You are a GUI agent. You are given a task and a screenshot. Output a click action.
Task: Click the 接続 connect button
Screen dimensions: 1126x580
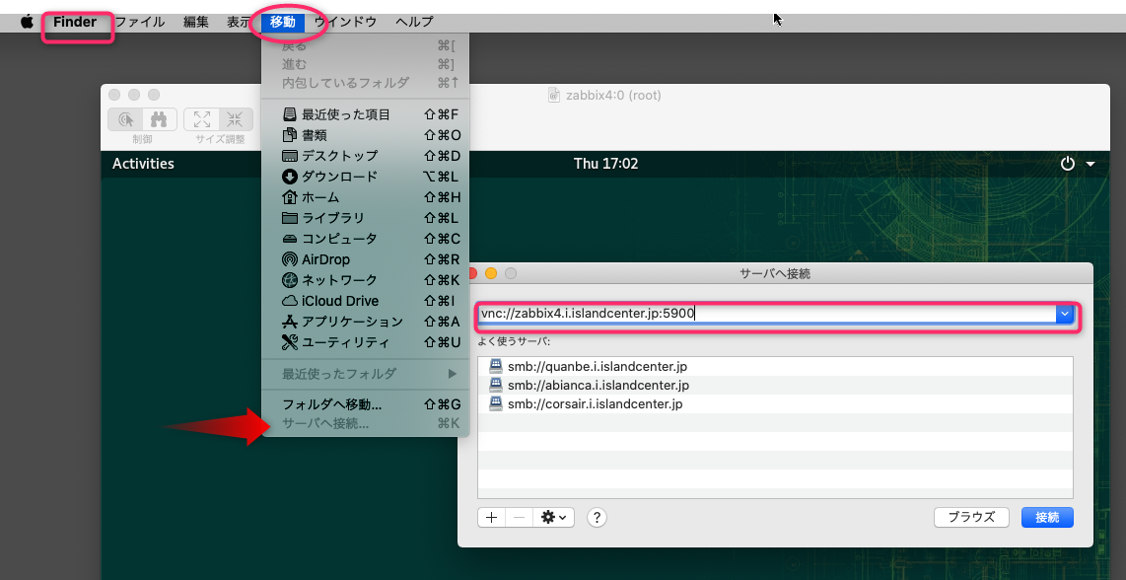(x=1048, y=517)
